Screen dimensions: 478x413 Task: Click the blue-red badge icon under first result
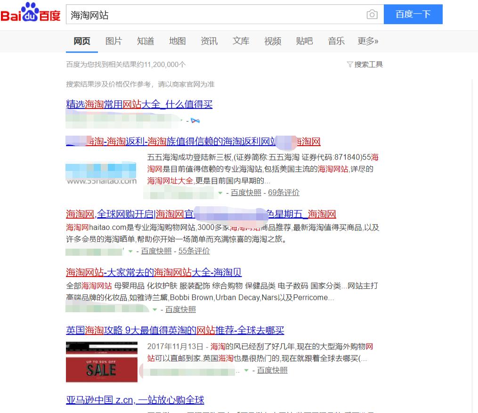tap(195, 121)
